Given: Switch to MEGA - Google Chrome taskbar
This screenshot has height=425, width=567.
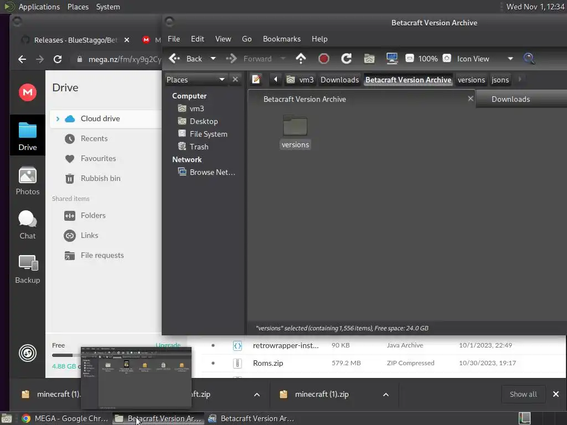Looking at the screenshot, I should [x=65, y=418].
